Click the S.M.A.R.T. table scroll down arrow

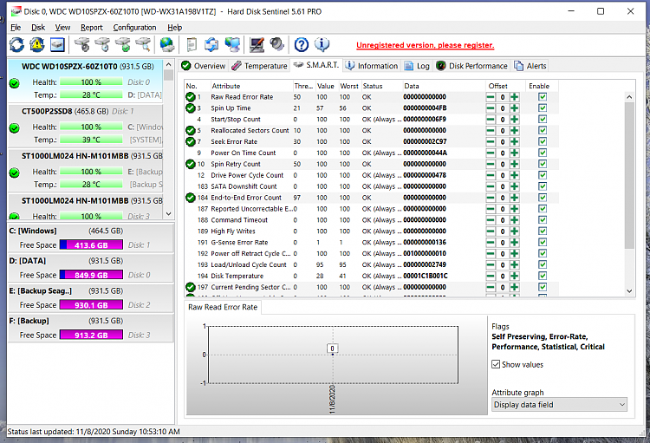coord(629,291)
